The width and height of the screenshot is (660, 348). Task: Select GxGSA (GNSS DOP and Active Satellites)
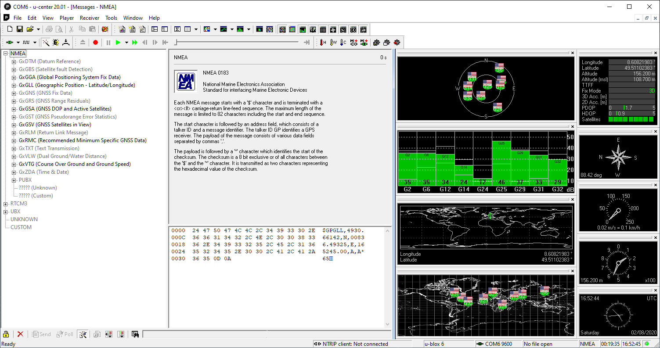65,109
